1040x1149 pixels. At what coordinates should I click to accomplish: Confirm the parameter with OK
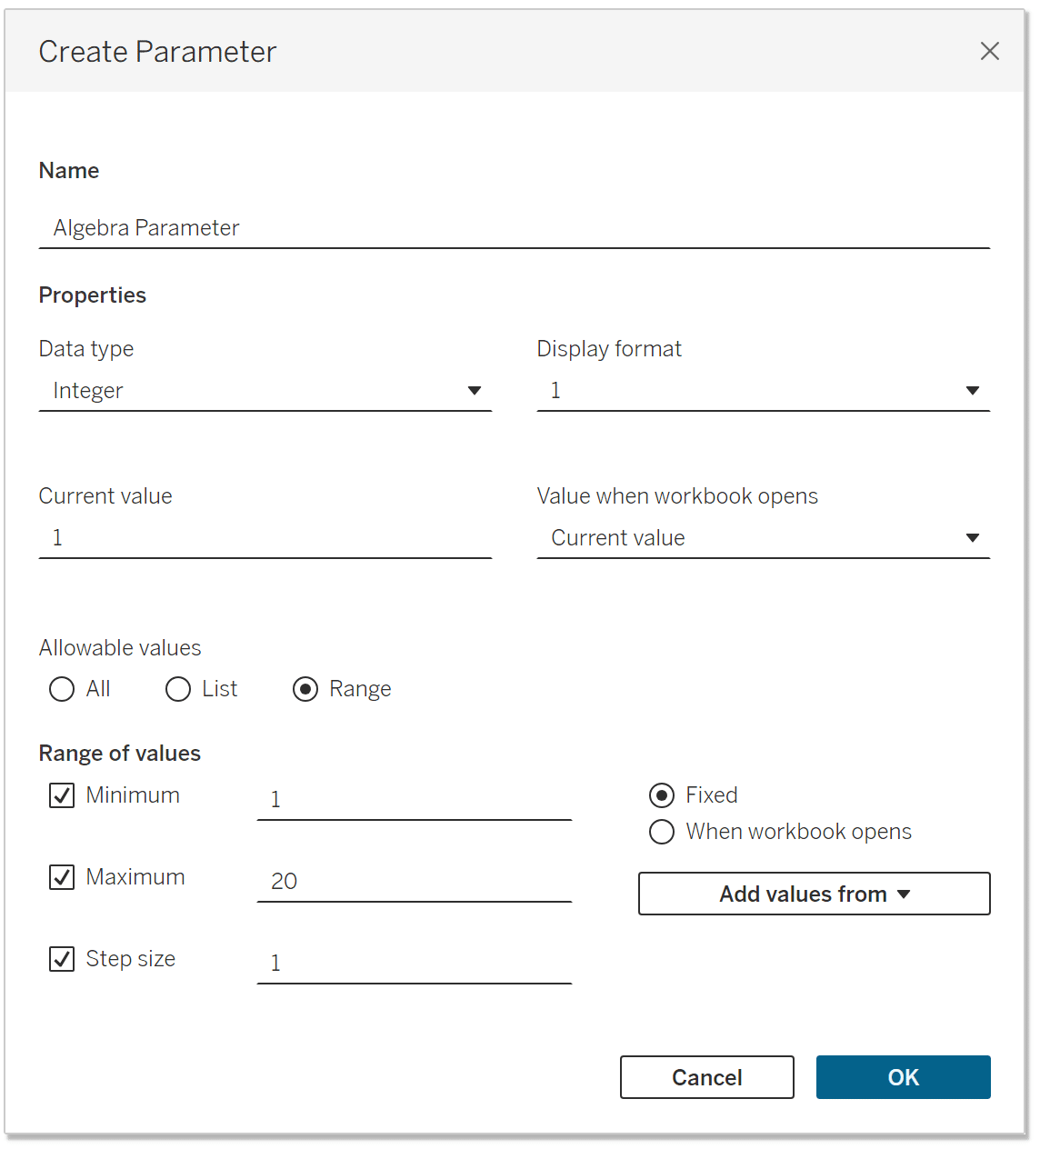point(903,1077)
